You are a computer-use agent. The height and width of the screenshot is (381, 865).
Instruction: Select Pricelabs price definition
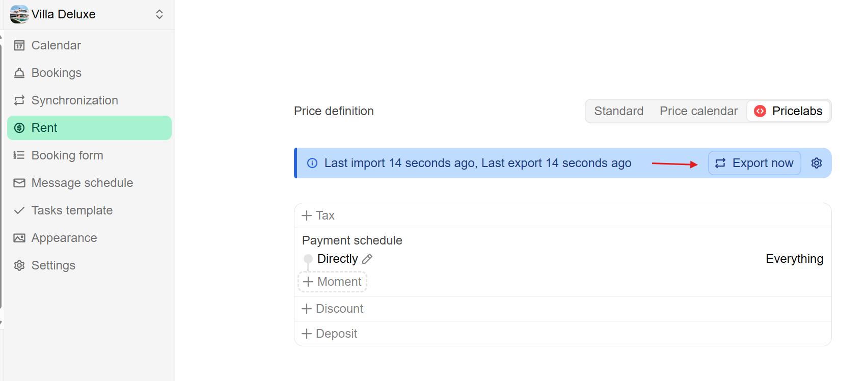[789, 111]
